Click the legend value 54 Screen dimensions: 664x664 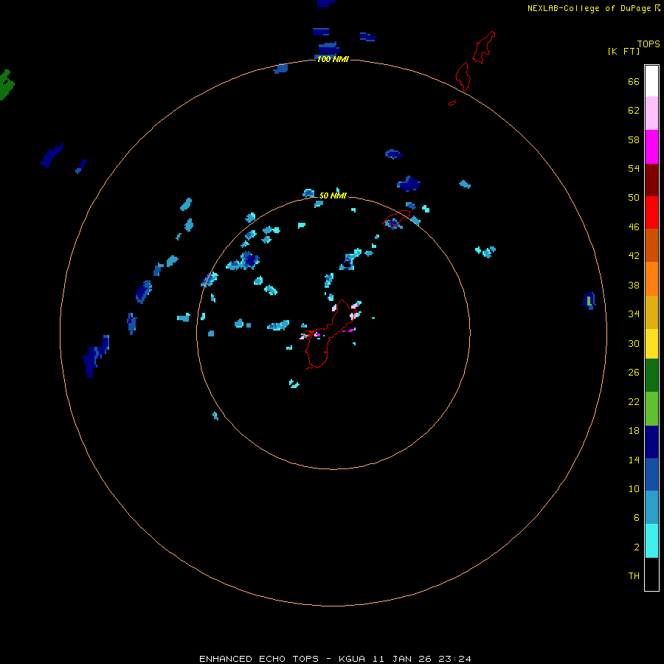click(634, 168)
